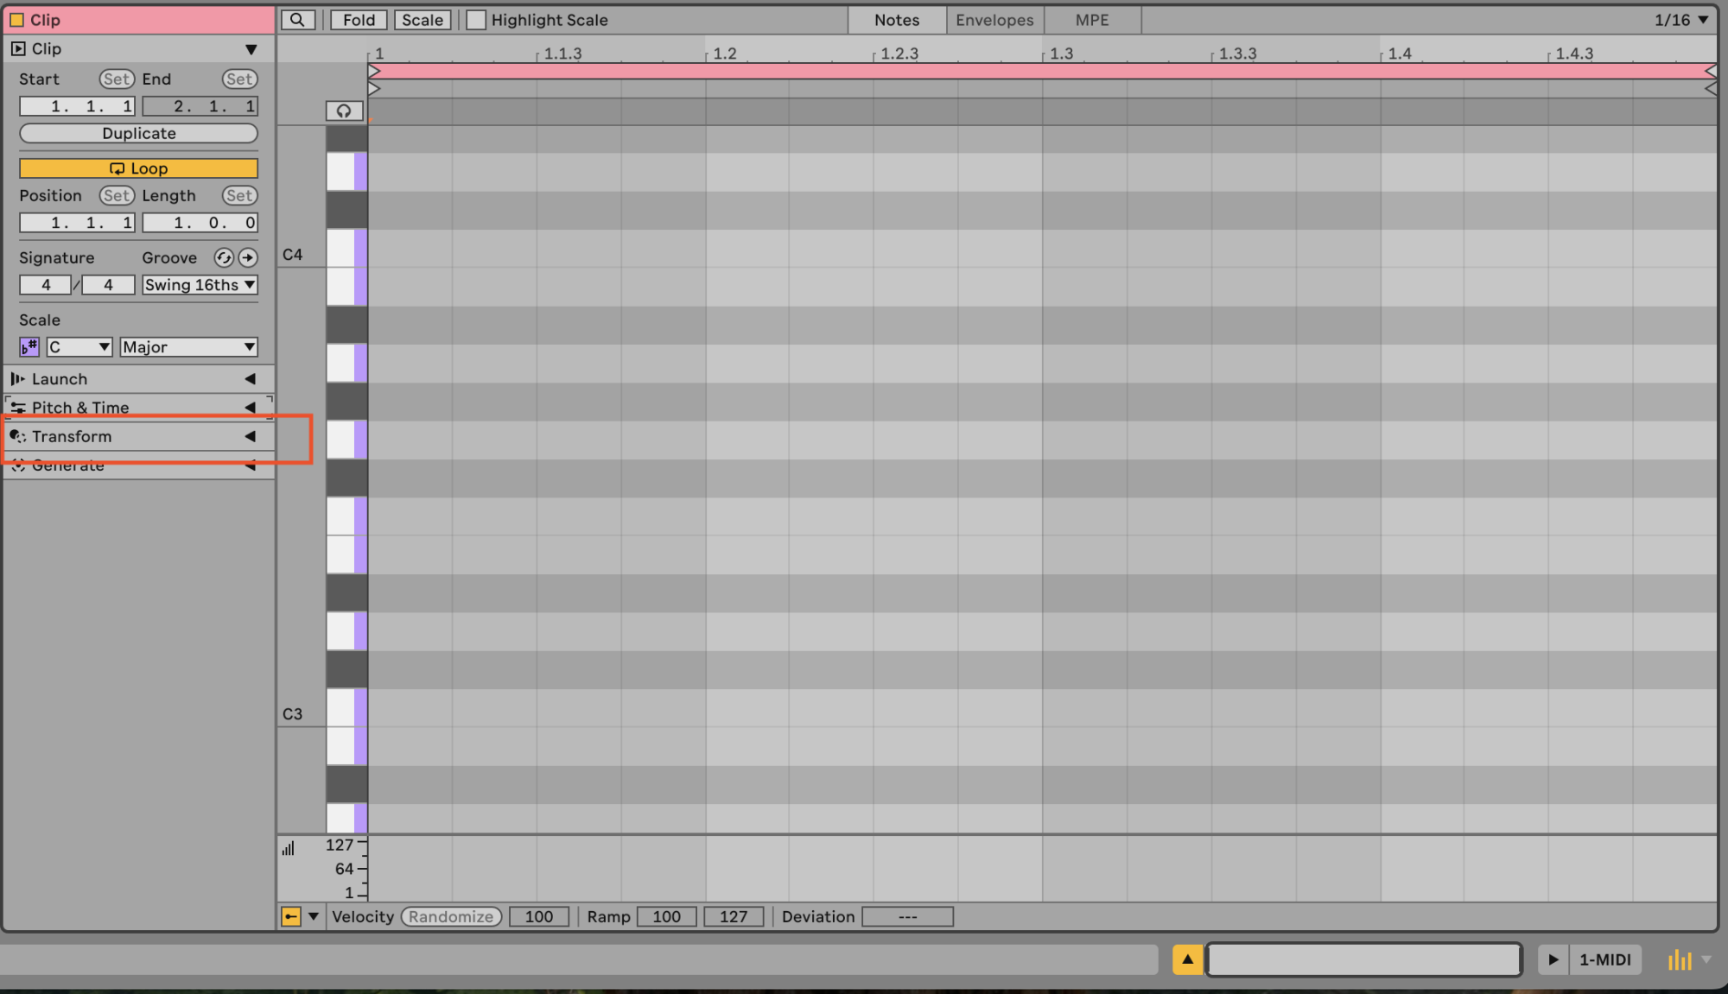
Task: Click the Deviation value field
Action: point(907,916)
